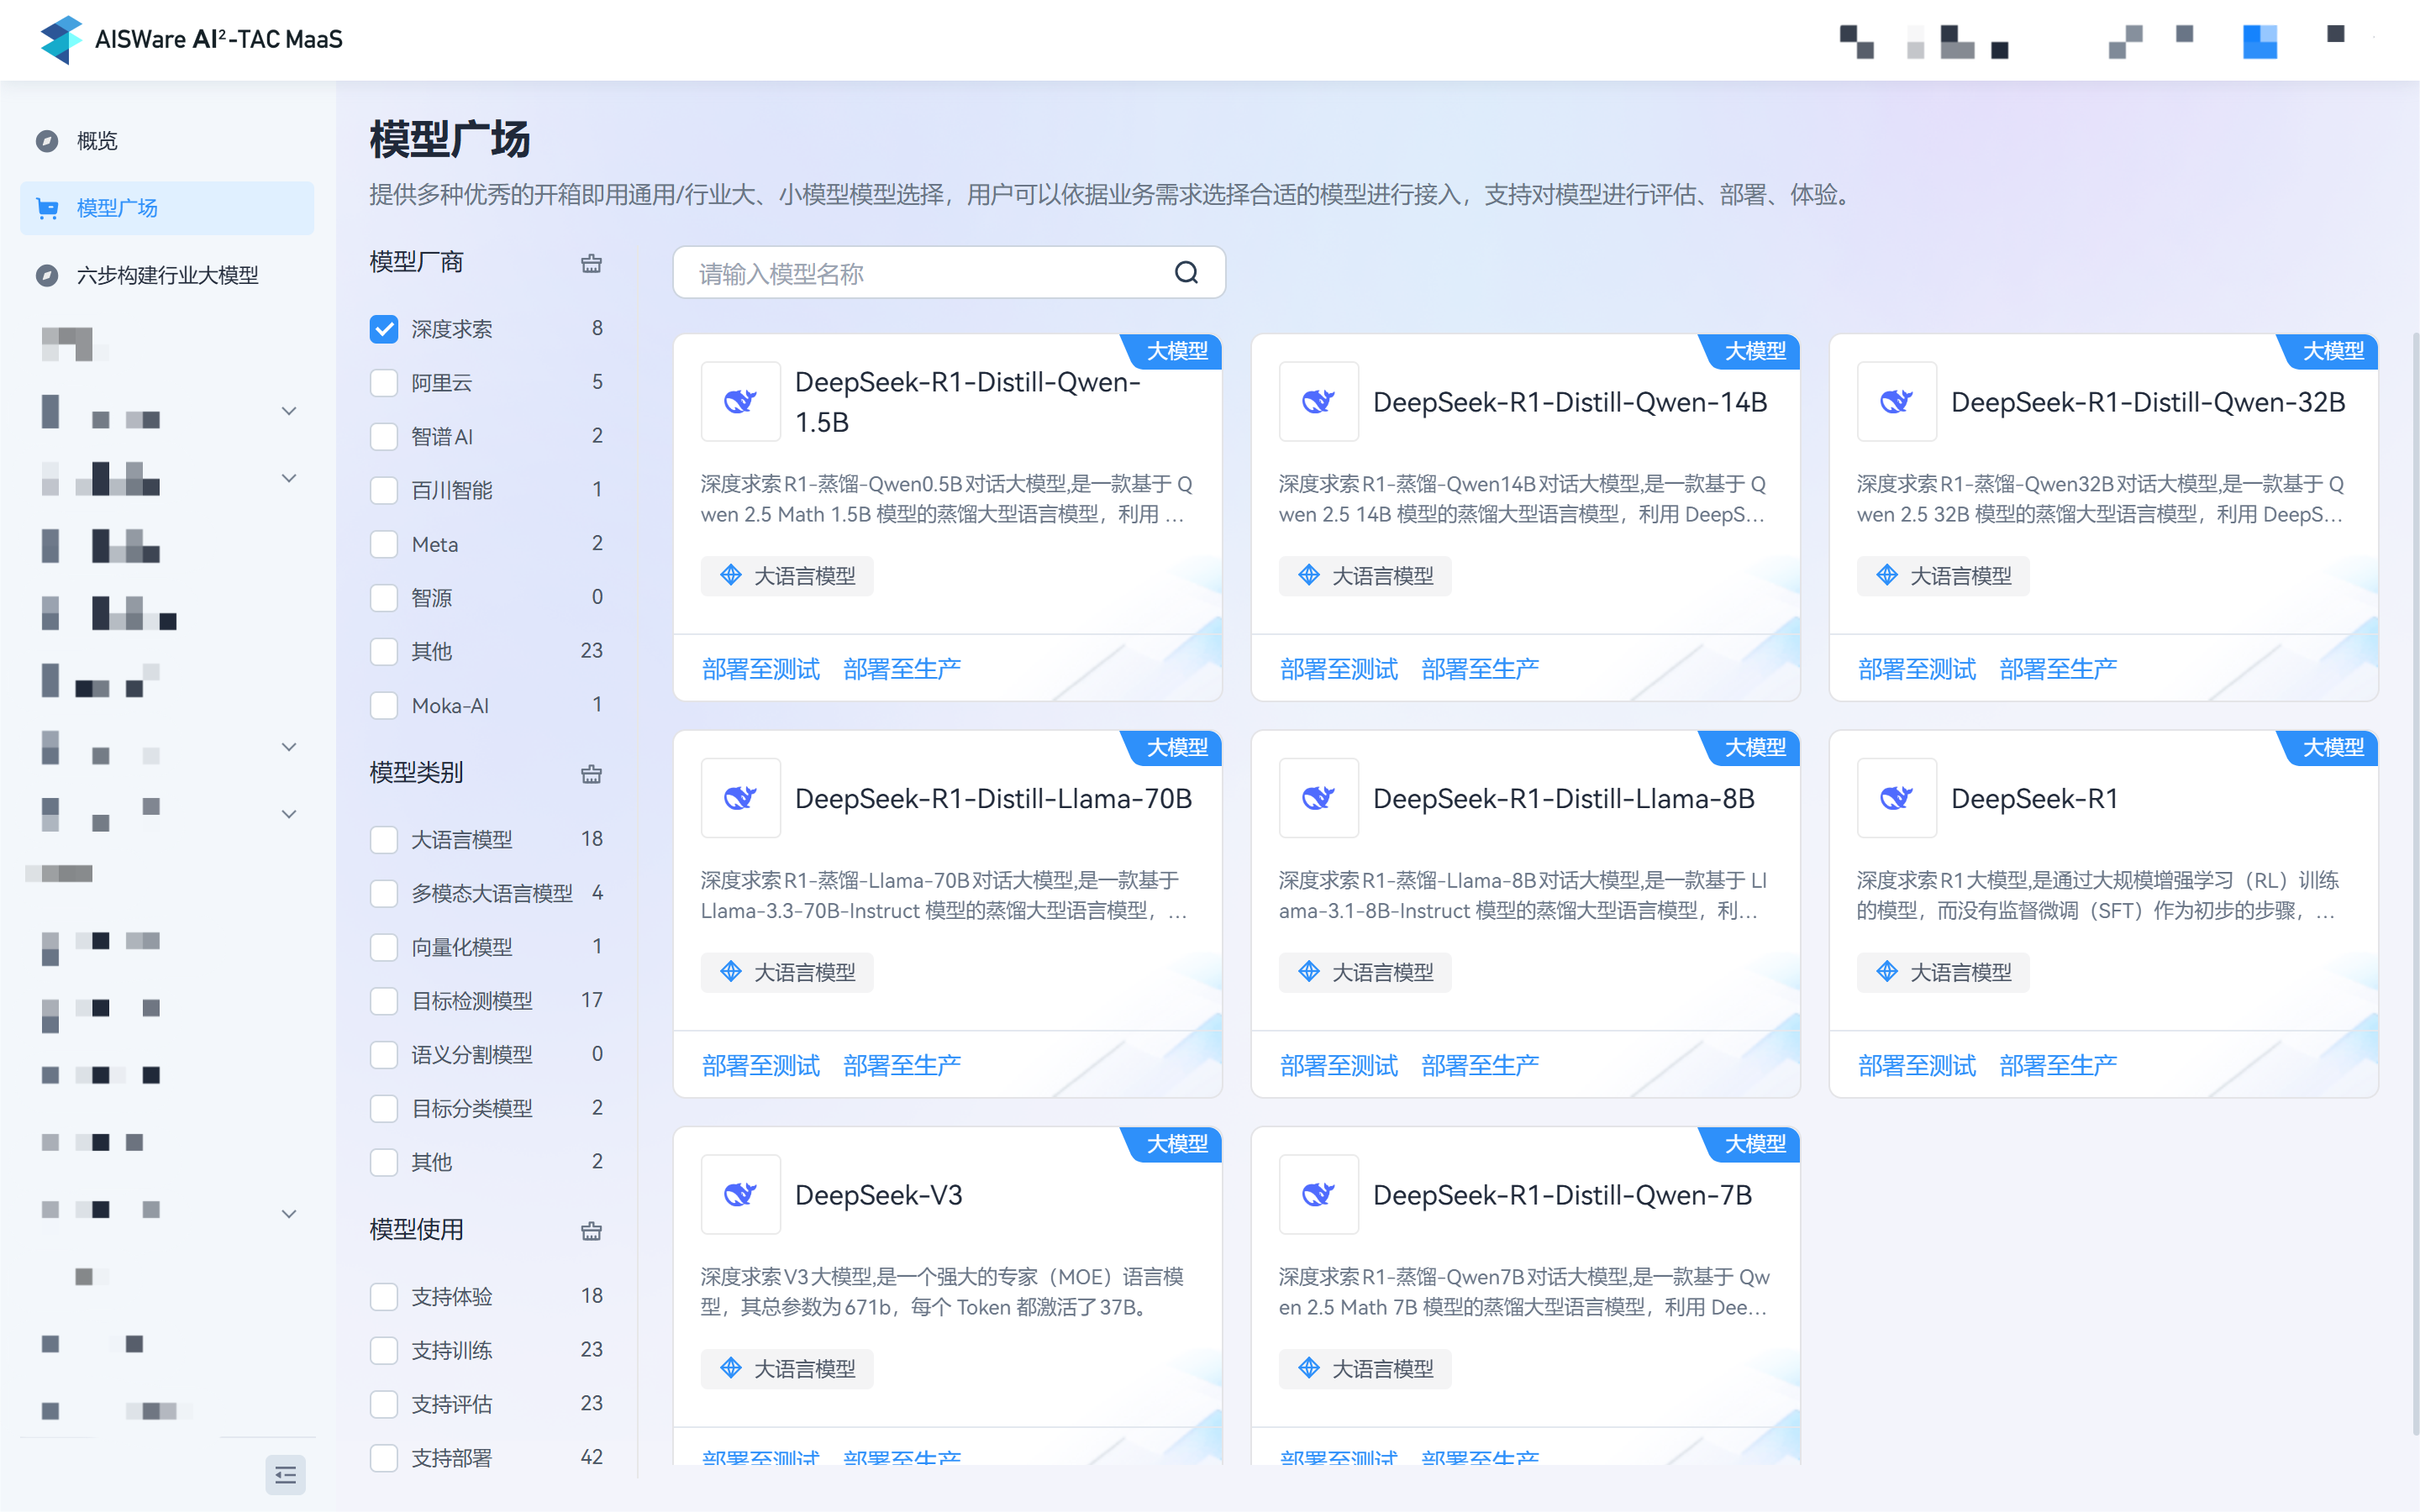Expand the second sidebar chevron below it
Image resolution: width=2420 pixels, height=1512 pixels.
(289, 478)
